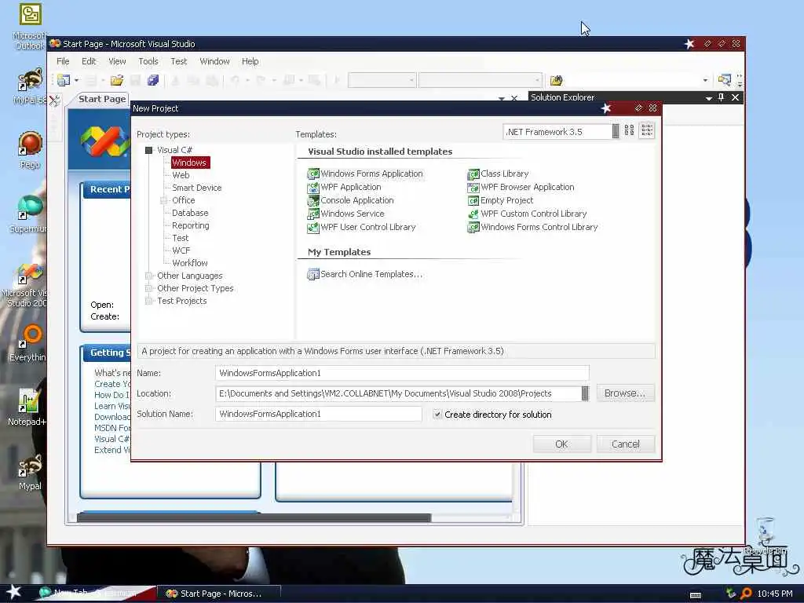This screenshot has width=804, height=603.
Task: Select the WPF Browser Application template
Action: click(x=521, y=187)
